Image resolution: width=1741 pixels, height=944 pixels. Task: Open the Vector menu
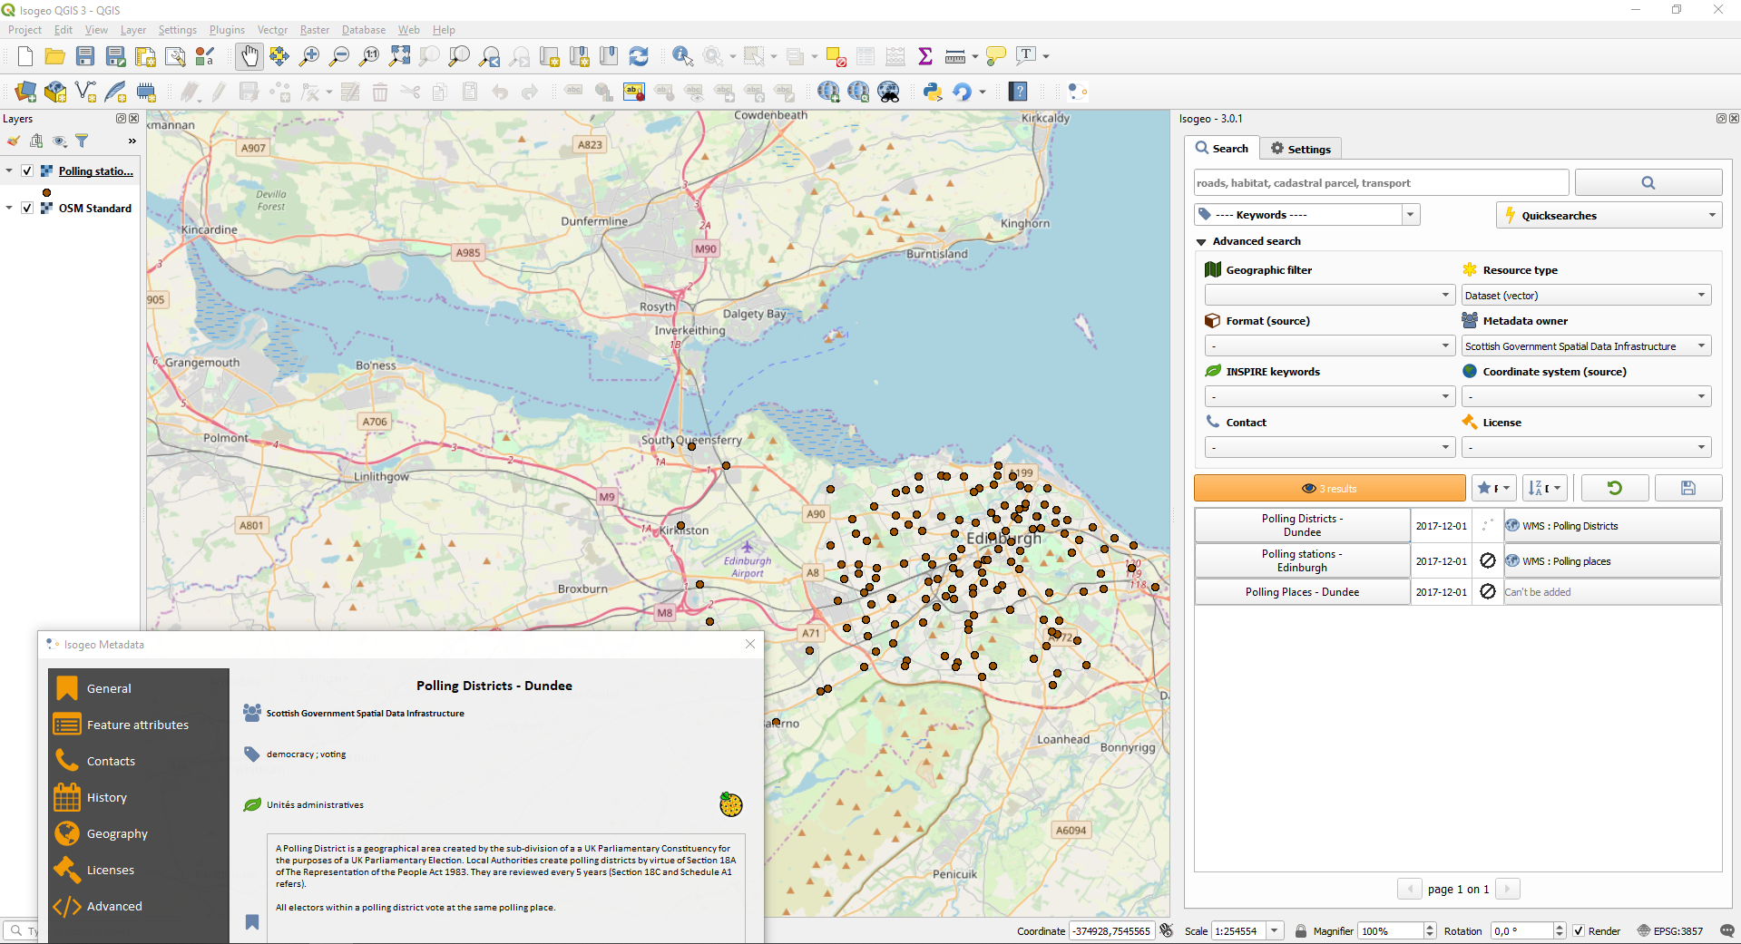[272, 30]
